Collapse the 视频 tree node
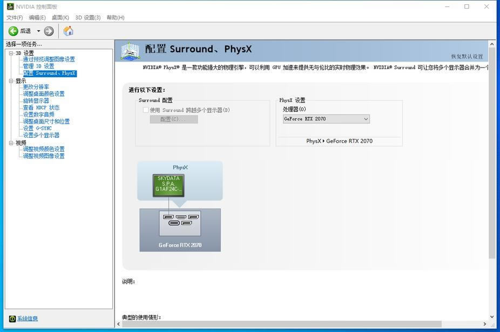The height and width of the screenshot is (332, 500). coord(11,143)
